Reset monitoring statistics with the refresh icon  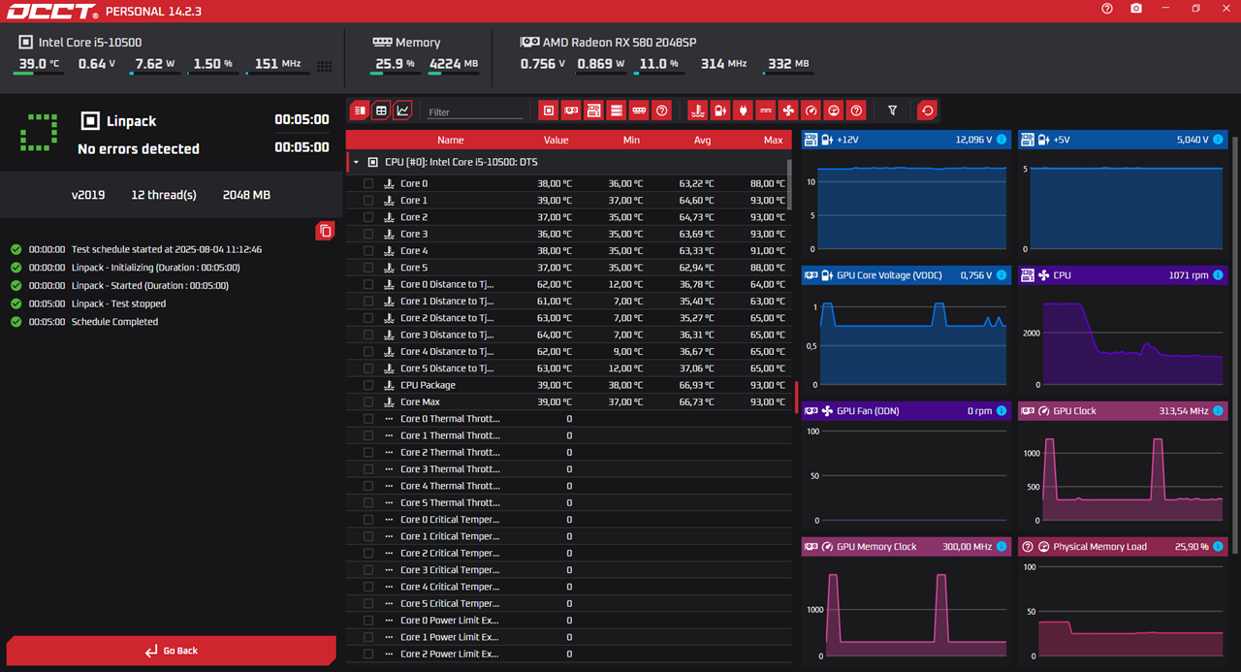(x=928, y=111)
